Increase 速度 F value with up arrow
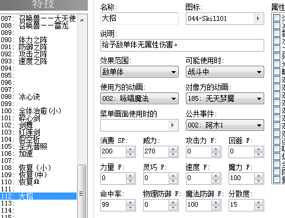The height and width of the screenshot is (218, 285). 216,175
